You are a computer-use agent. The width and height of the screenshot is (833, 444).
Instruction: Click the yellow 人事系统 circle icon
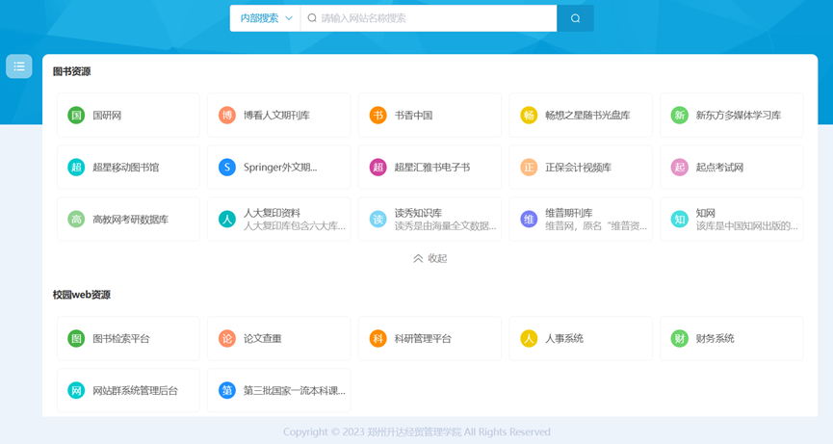coord(529,339)
